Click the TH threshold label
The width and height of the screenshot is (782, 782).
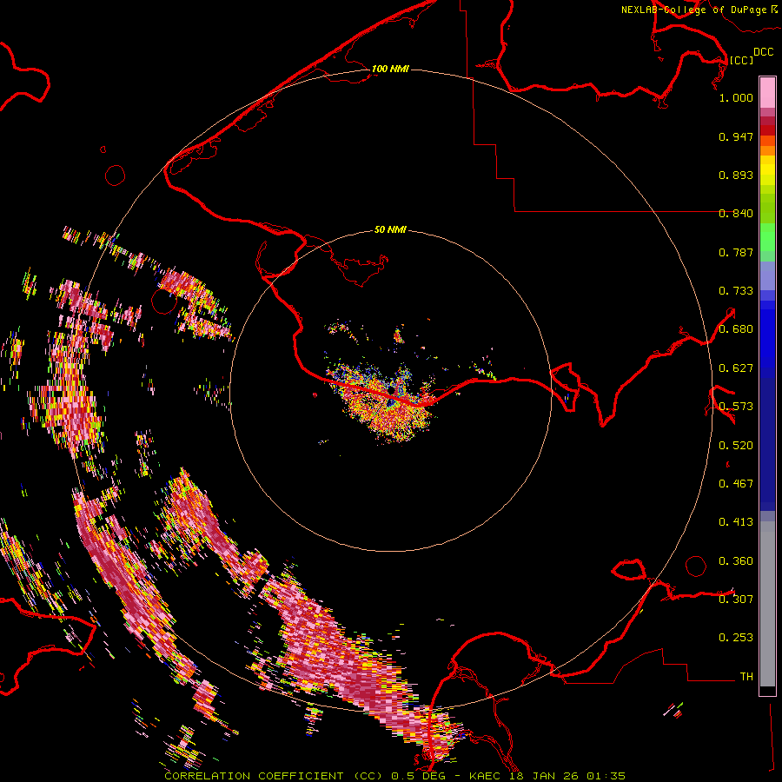pos(746,677)
